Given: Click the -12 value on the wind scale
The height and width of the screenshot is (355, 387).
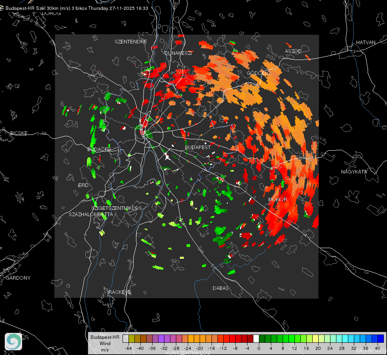Looking at the screenshot, I should [x=223, y=348].
